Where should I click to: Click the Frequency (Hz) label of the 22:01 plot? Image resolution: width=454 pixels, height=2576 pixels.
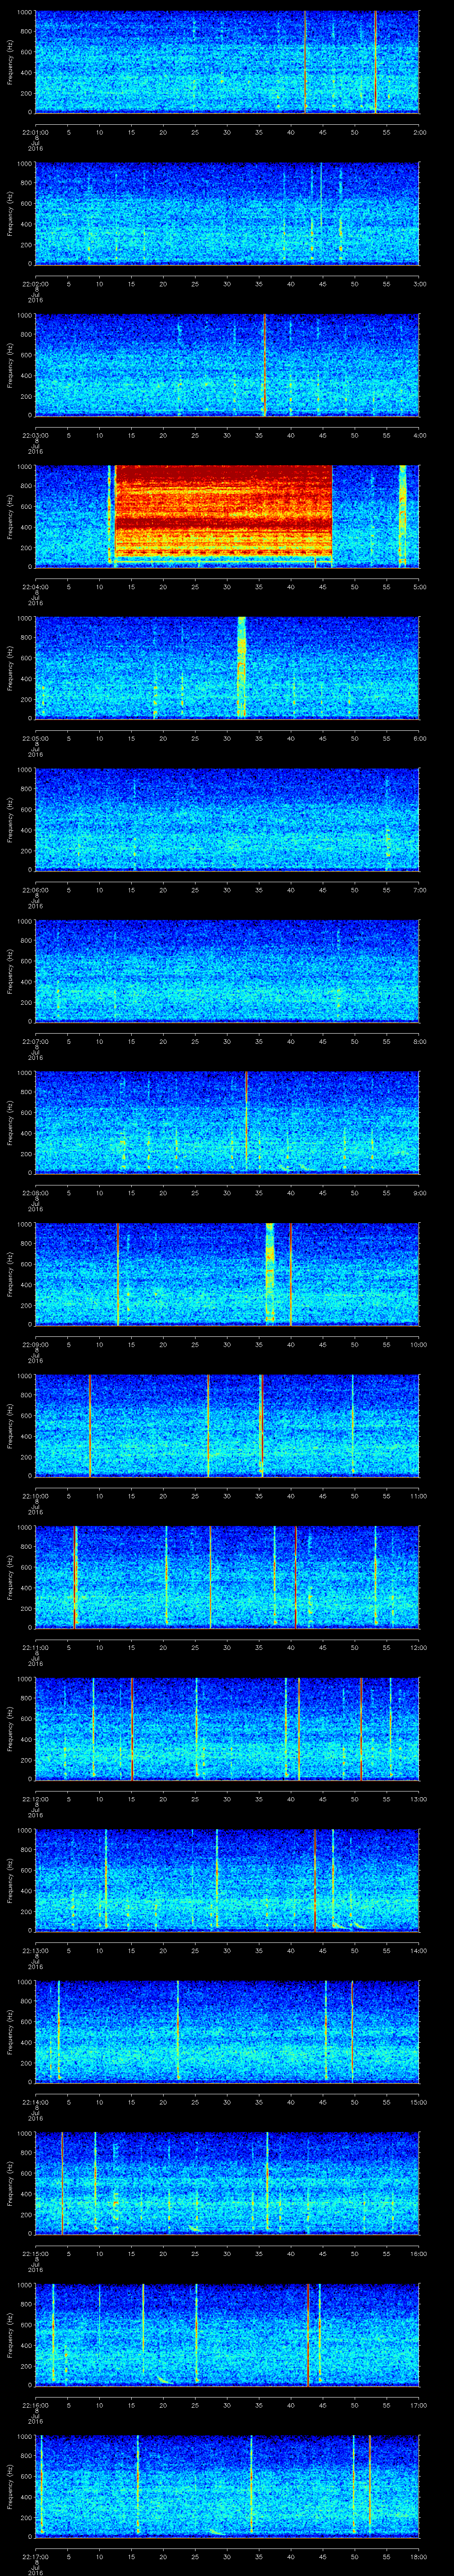tap(10, 62)
